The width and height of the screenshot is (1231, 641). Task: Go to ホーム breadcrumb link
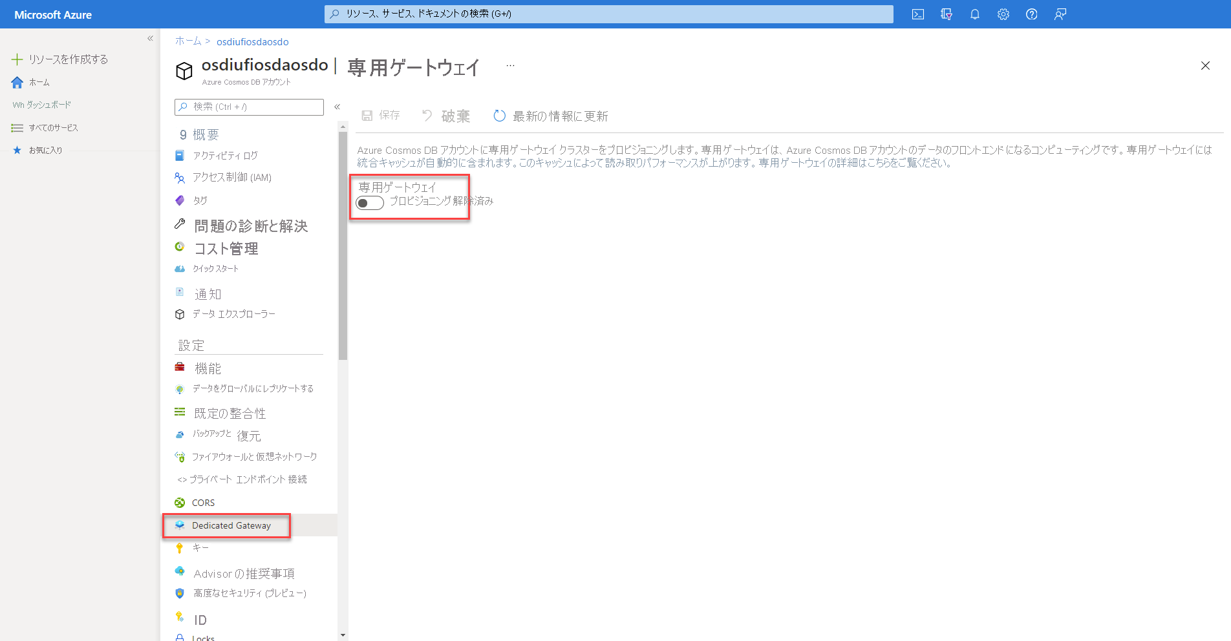(188, 41)
